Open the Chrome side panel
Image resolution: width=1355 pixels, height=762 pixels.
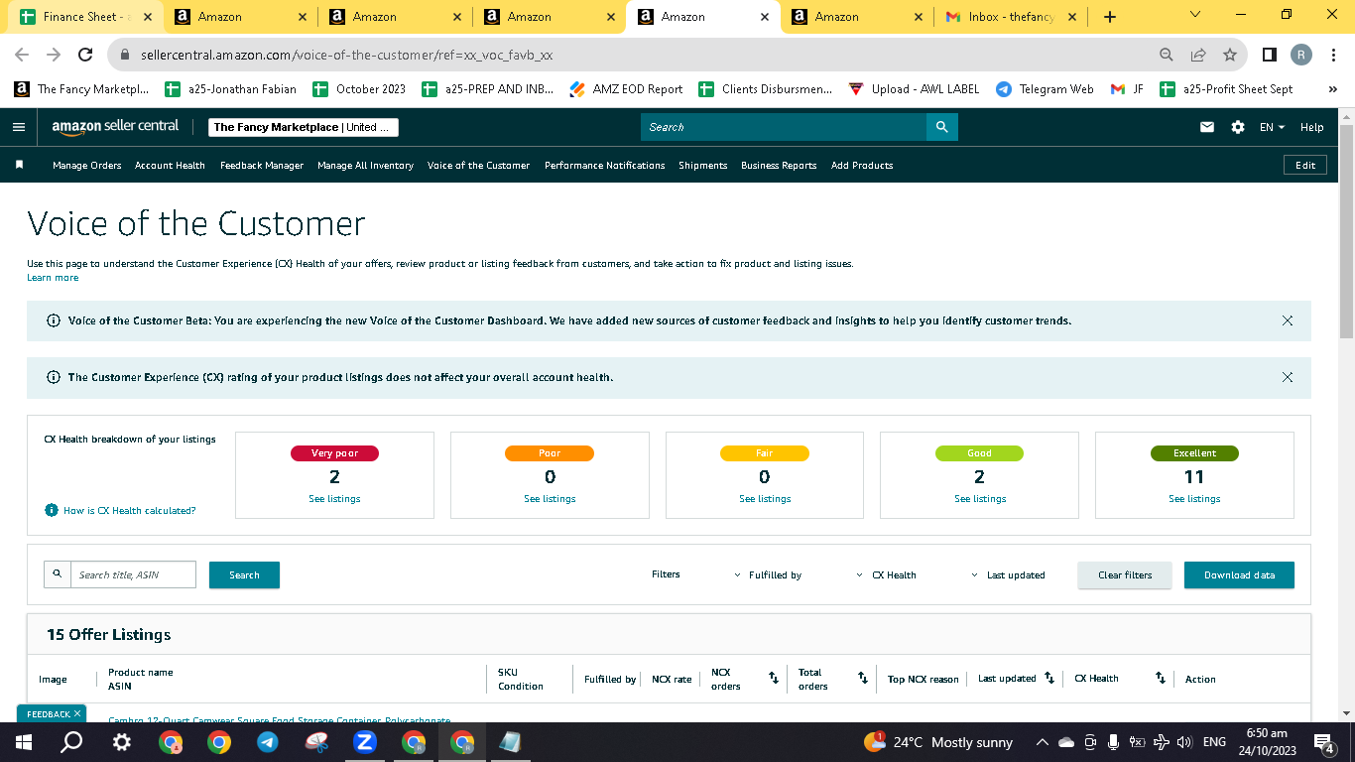pyautogui.click(x=1269, y=55)
